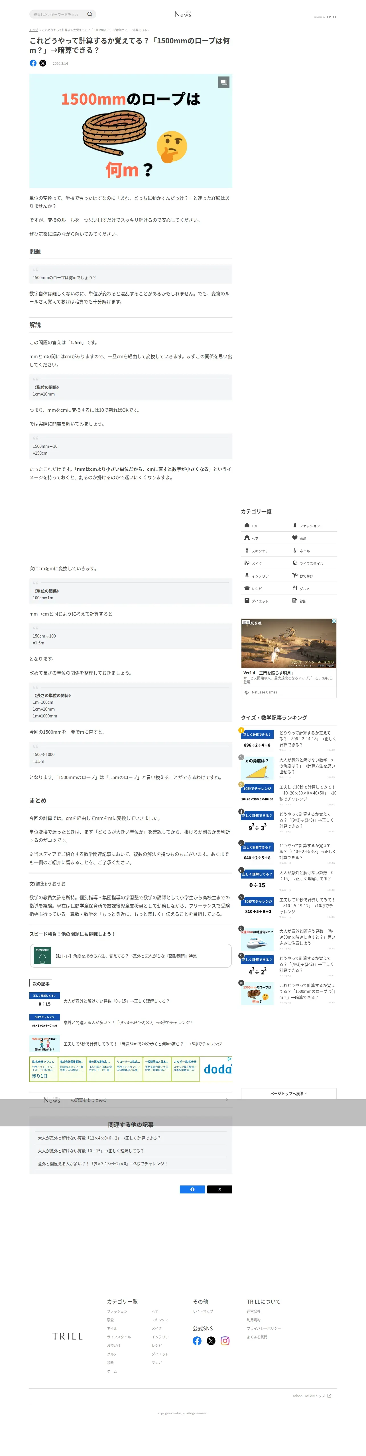Open footer スキンケア category link
This screenshot has height=1456, width=366.
coord(160,1320)
